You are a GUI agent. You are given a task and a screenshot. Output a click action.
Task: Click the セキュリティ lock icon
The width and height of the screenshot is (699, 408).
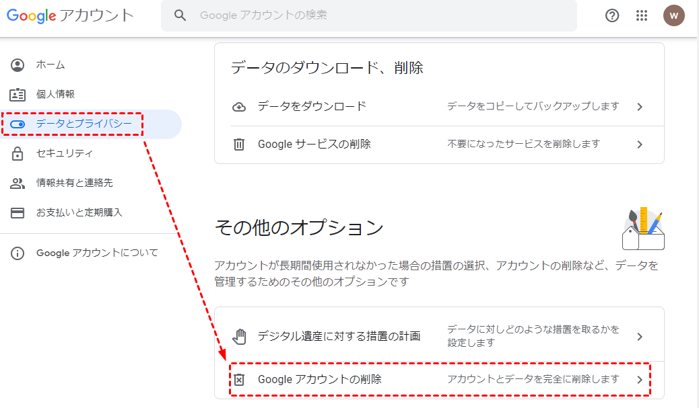coord(18,153)
